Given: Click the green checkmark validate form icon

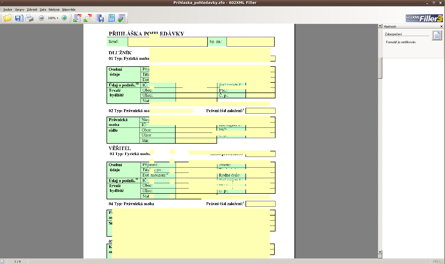Looking at the screenshot, I should point(121,18).
